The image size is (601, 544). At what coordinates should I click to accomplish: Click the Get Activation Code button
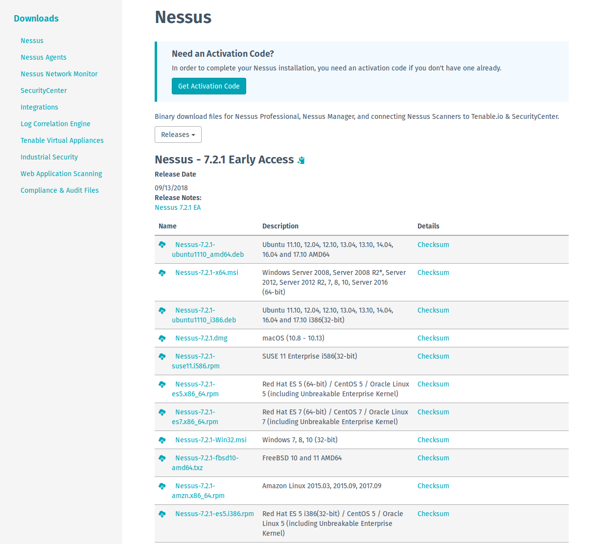pyautogui.click(x=209, y=86)
